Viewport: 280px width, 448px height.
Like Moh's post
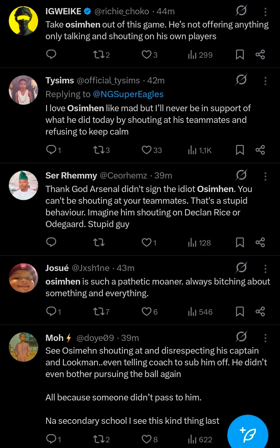click(x=146, y=439)
